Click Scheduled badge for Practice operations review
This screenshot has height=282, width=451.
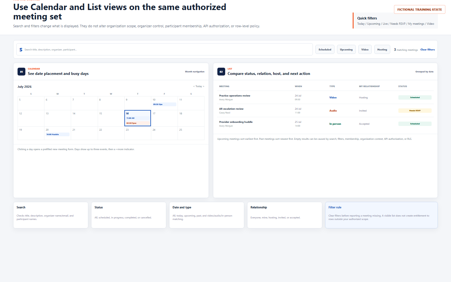[415, 97]
